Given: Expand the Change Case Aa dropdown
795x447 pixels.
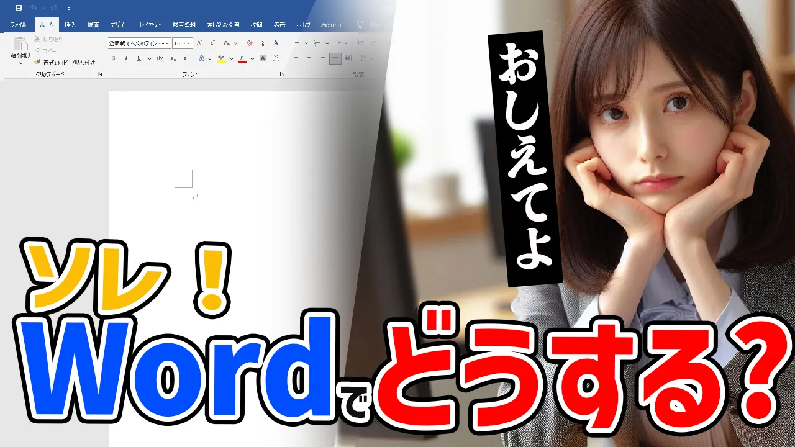Looking at the screenshot, I should 234,43.
